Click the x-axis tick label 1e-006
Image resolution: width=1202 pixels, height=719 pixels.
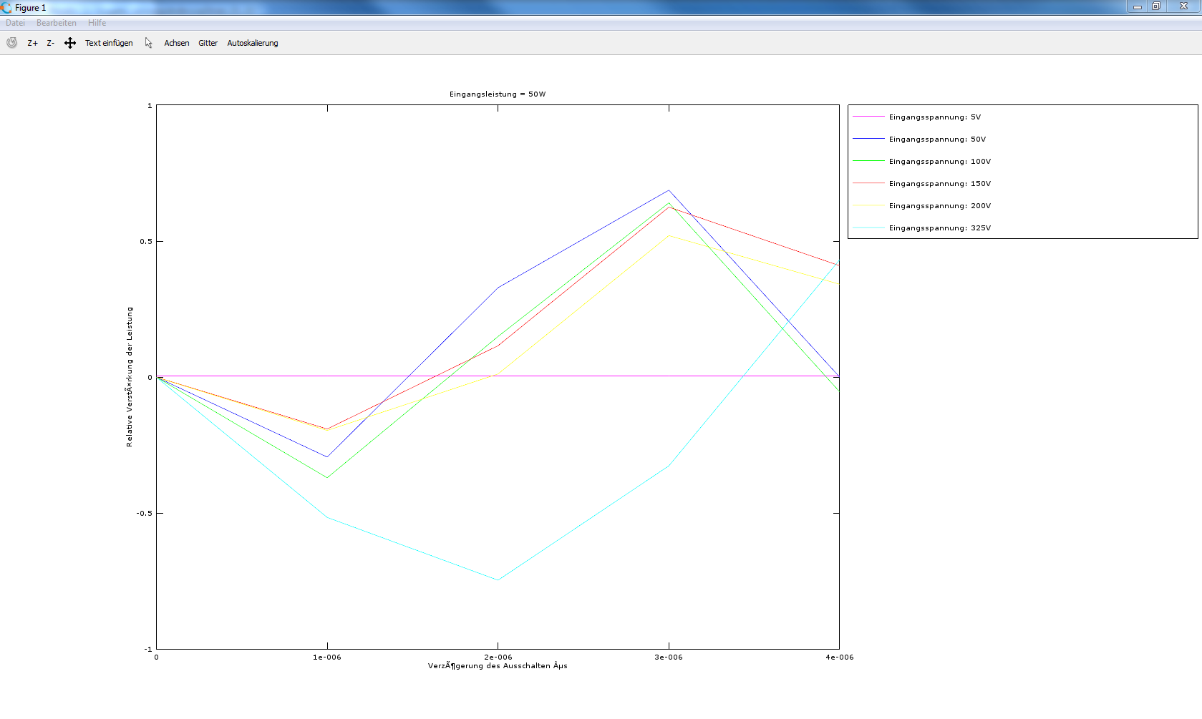327,657
